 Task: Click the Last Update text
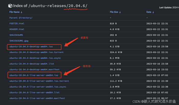pyautogui.click(x=169, y=7)
